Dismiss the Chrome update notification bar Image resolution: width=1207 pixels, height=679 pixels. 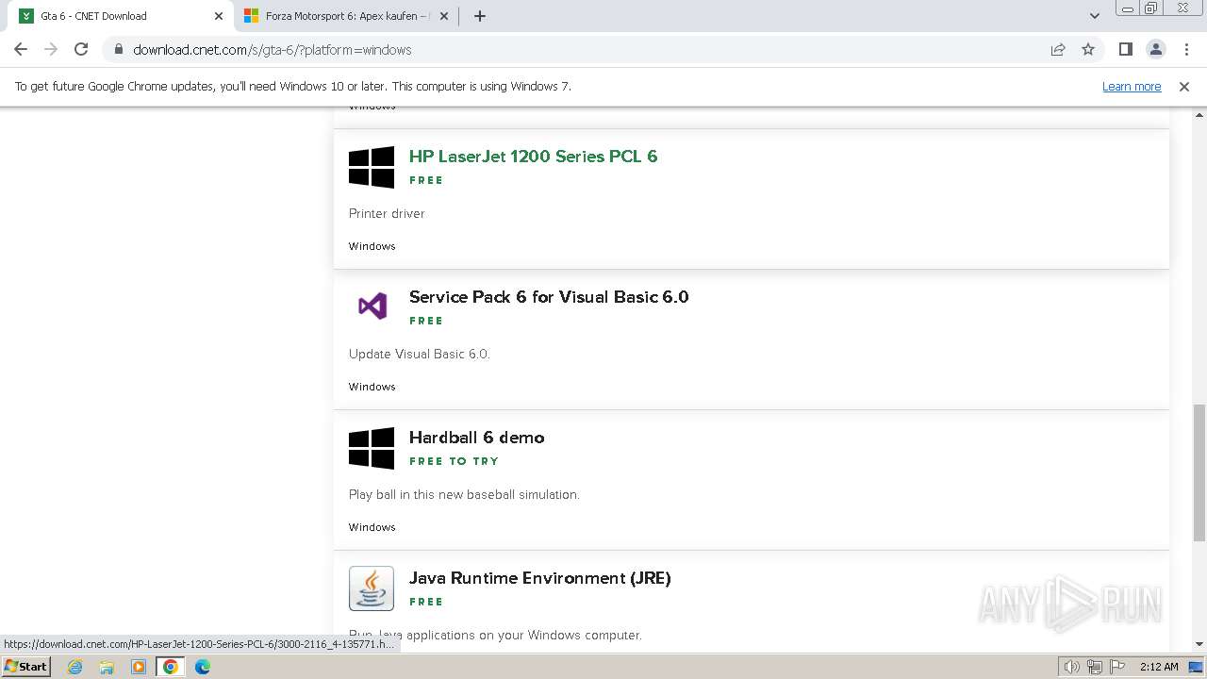(x=1184, y=87)
